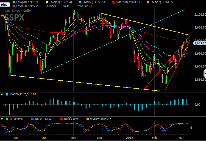Click the 2,100.00 price axis label
The width and height of the screenshot is (206, 141).
click(x=200, y=15)
